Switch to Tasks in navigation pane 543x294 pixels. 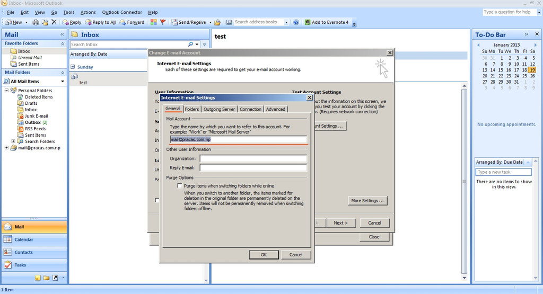point(34,265)
